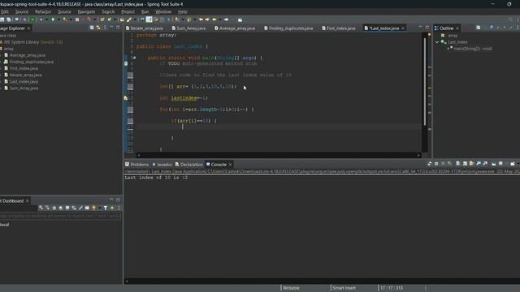
Task: Switch to the Declaration tab
Action: tap(188, 165)
